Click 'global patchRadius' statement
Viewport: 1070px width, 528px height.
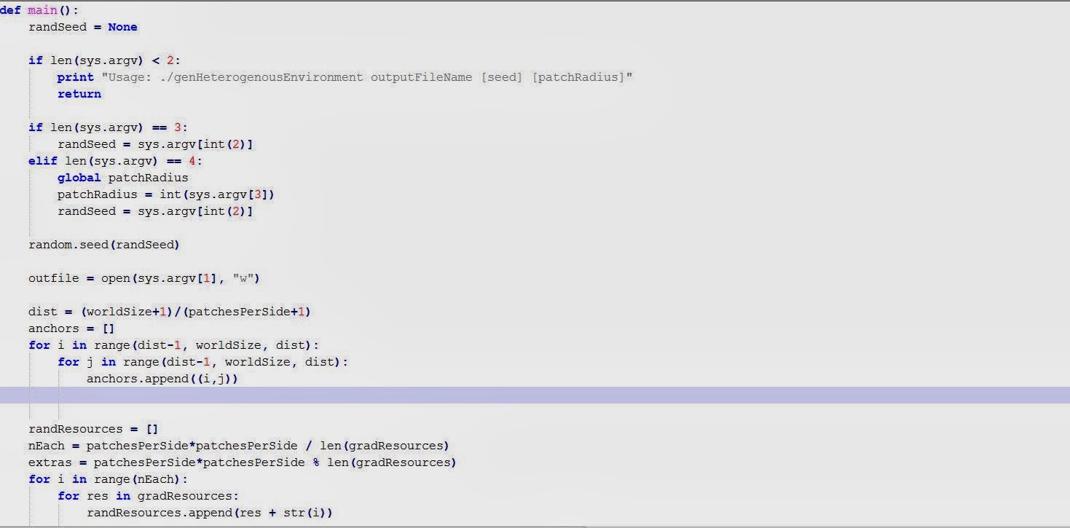(123, 178)
